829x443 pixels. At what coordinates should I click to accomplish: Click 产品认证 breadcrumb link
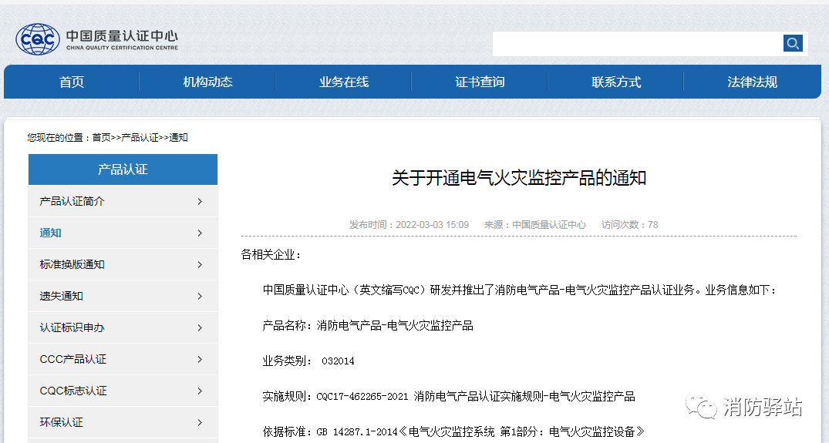coord(140,138)
